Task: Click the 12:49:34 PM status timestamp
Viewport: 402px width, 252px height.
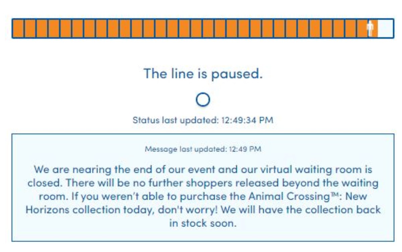Action: 247,120
